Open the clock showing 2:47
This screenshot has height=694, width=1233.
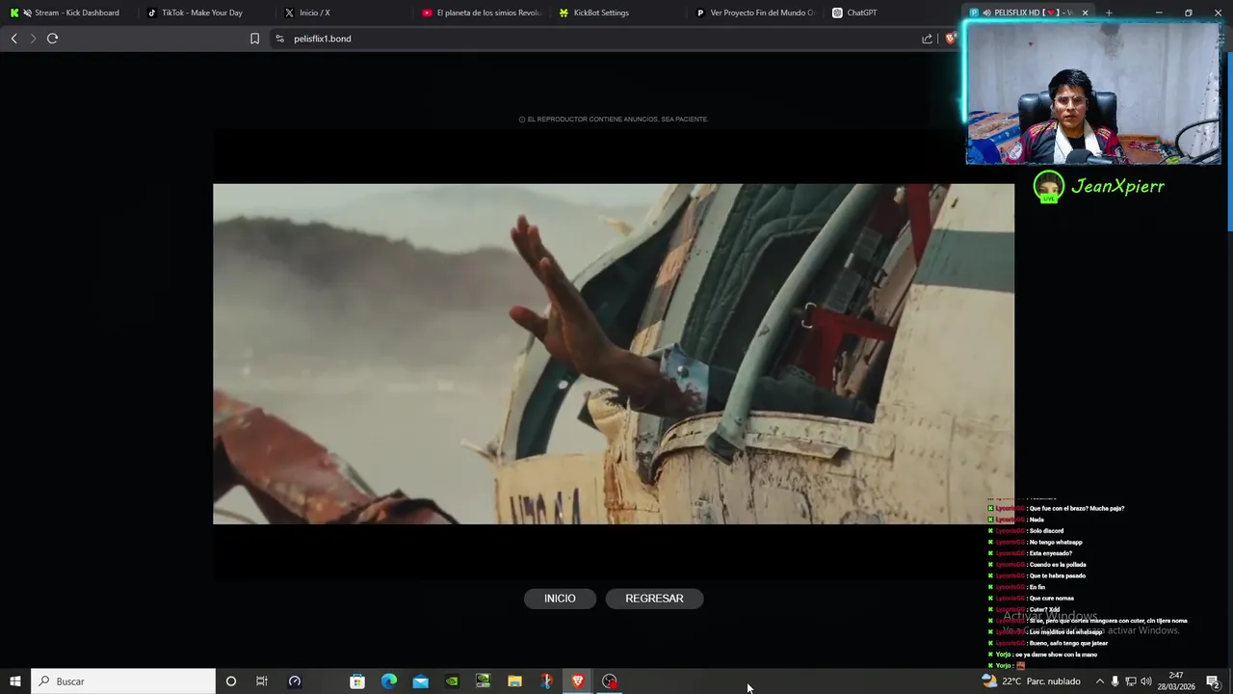pyautogui.click(x=1176, y=681)
